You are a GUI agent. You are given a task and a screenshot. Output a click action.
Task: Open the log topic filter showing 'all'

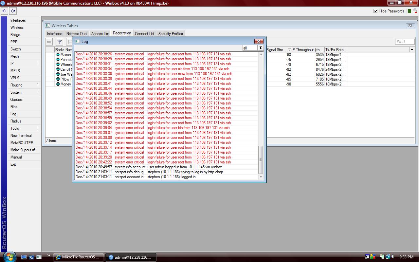pyautogui.click(x=261, y=48)
